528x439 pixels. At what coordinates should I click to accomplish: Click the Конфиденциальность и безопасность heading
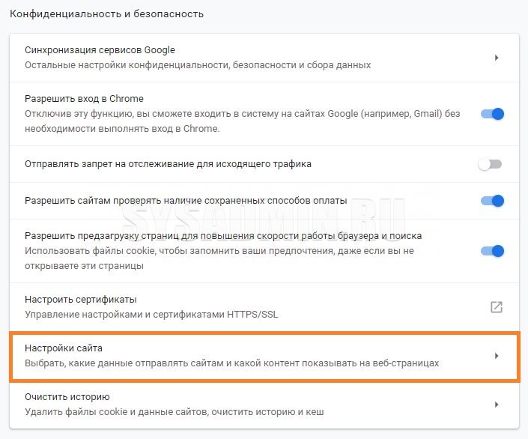[x=107, y=13]
